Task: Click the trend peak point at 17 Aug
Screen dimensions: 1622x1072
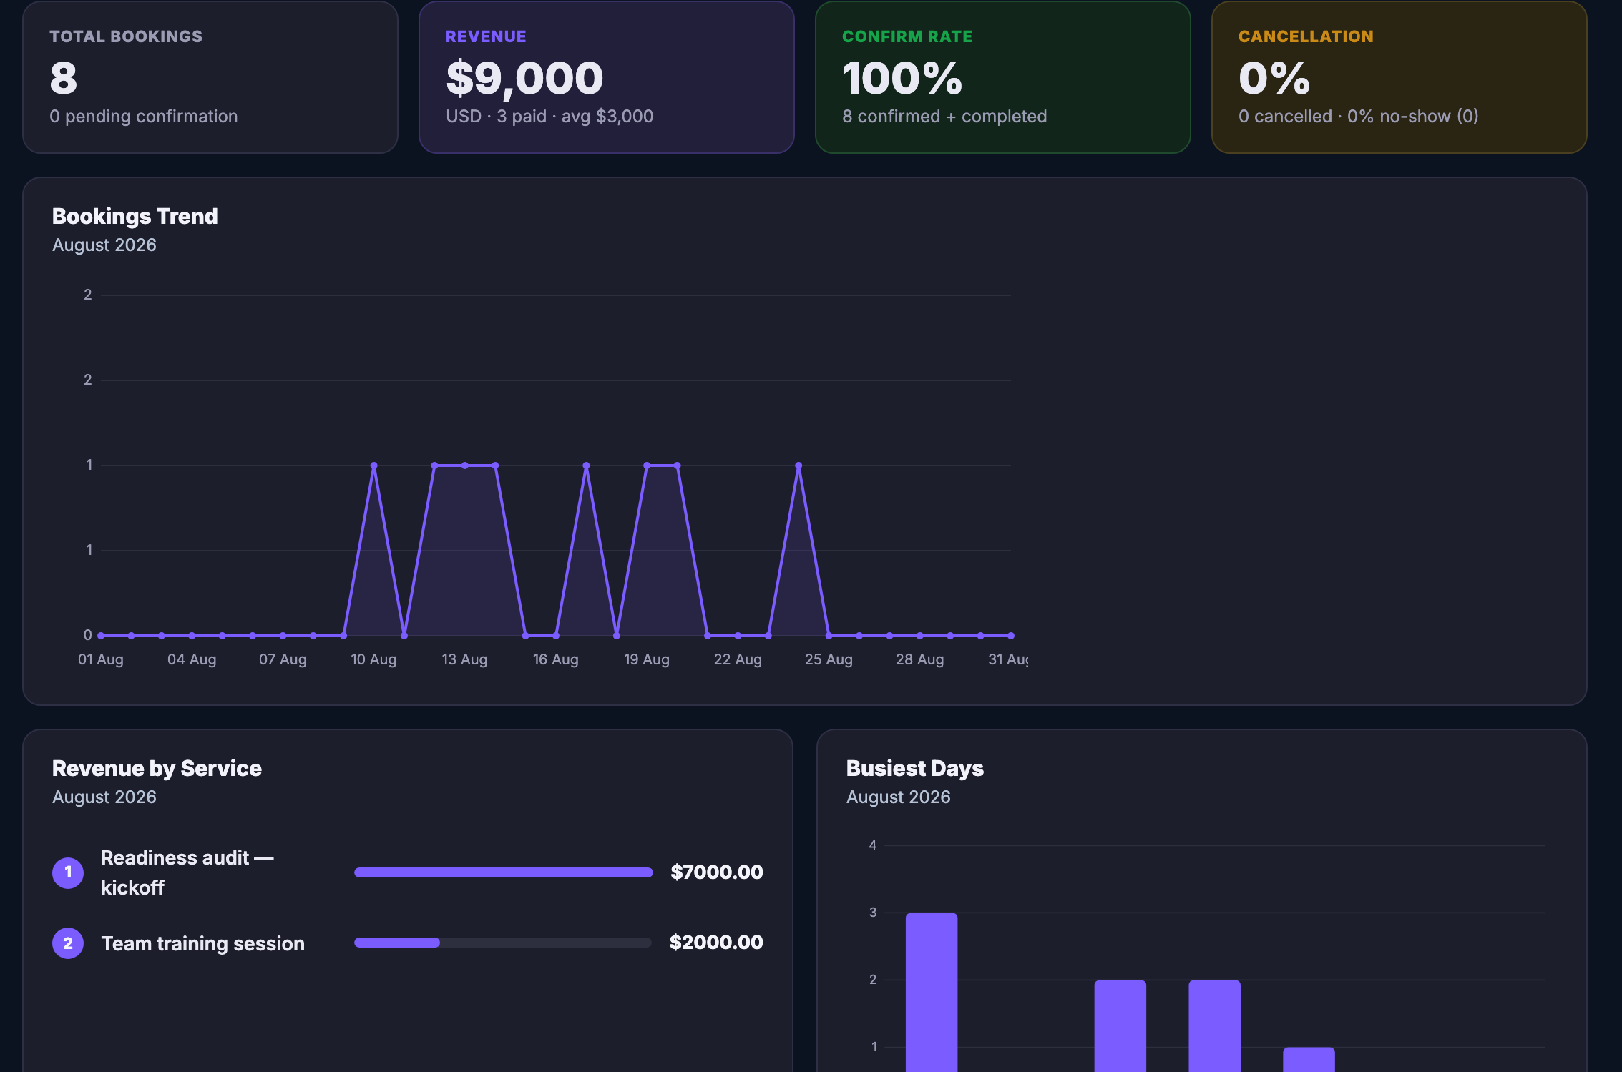Action: (x=587, y=466)
